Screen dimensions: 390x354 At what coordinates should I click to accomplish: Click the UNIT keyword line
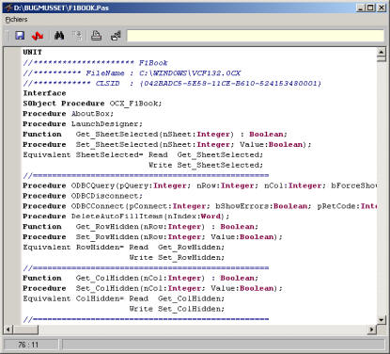point(32,52)
